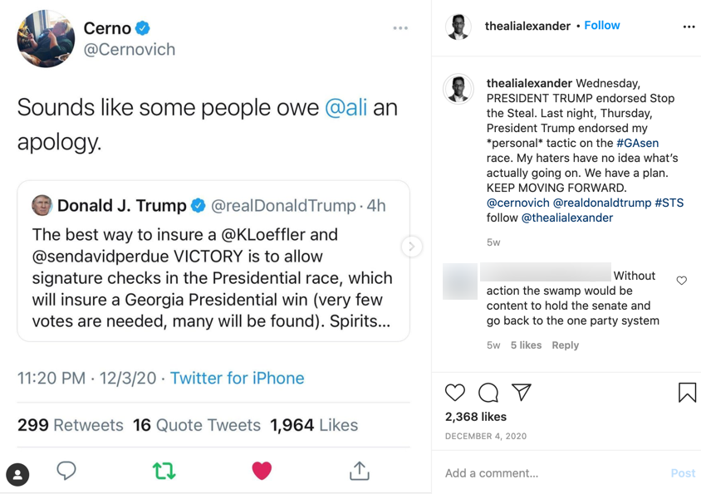701x494 pixels.
Task: Unlike the tweet via red heart
Action: 262,471
